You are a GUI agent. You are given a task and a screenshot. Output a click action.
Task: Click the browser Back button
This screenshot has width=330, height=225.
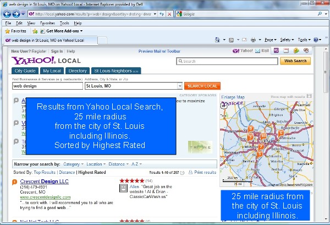8,14
